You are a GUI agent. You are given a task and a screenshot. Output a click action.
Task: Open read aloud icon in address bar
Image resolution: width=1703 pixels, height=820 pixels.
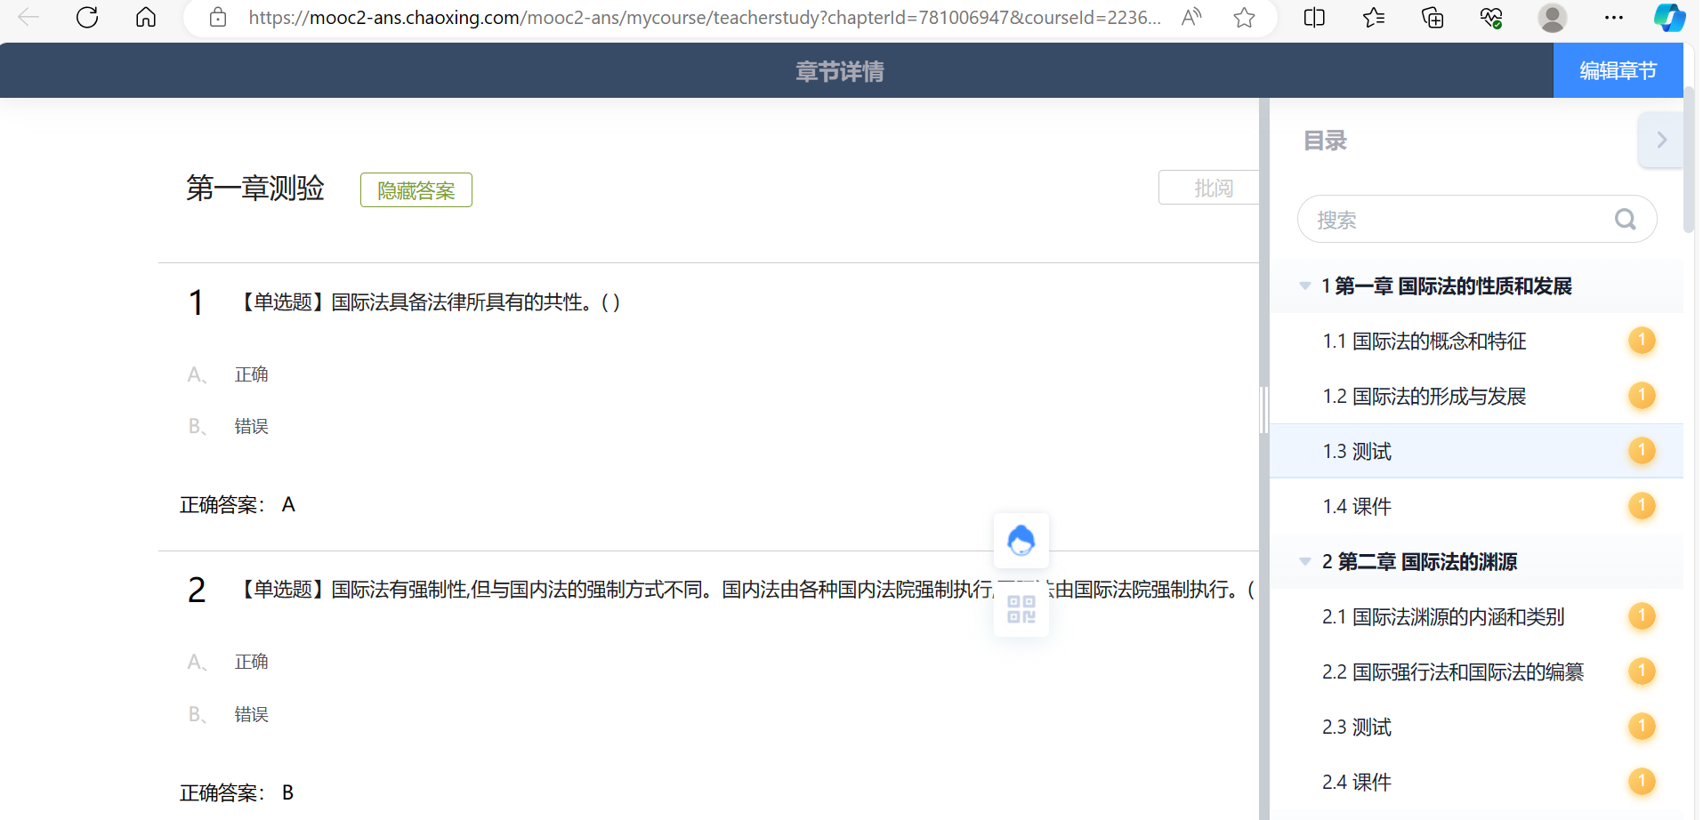[1190, 18]
